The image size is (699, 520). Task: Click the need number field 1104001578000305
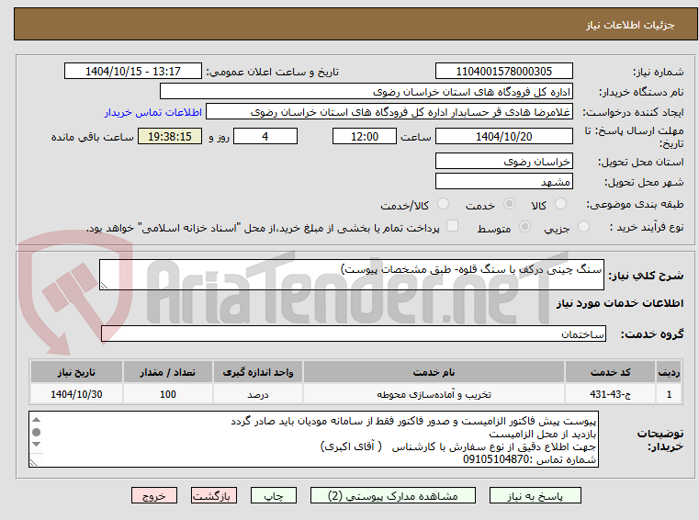pos(503,72)
